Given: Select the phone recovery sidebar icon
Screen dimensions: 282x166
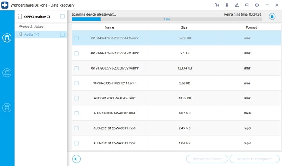Looking at the screenshot, I should 7,38.
